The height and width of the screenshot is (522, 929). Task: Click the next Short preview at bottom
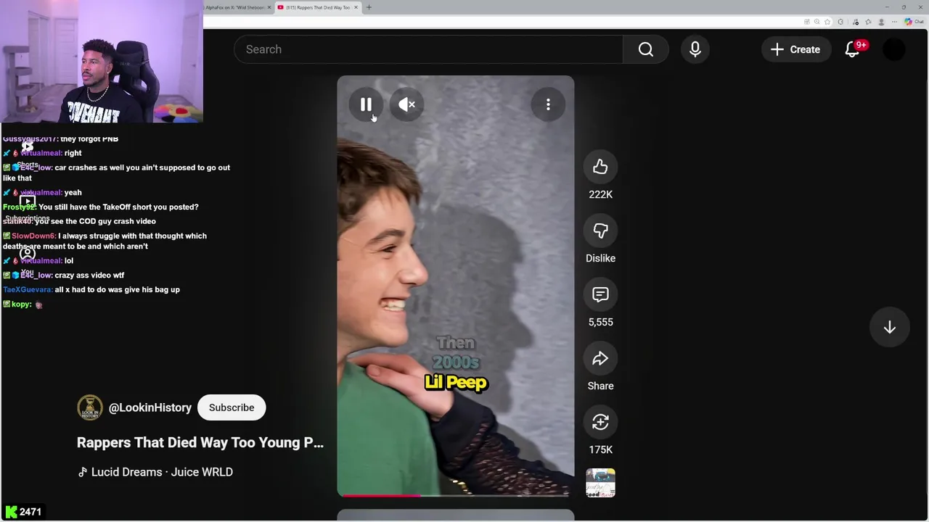[455, 515]
